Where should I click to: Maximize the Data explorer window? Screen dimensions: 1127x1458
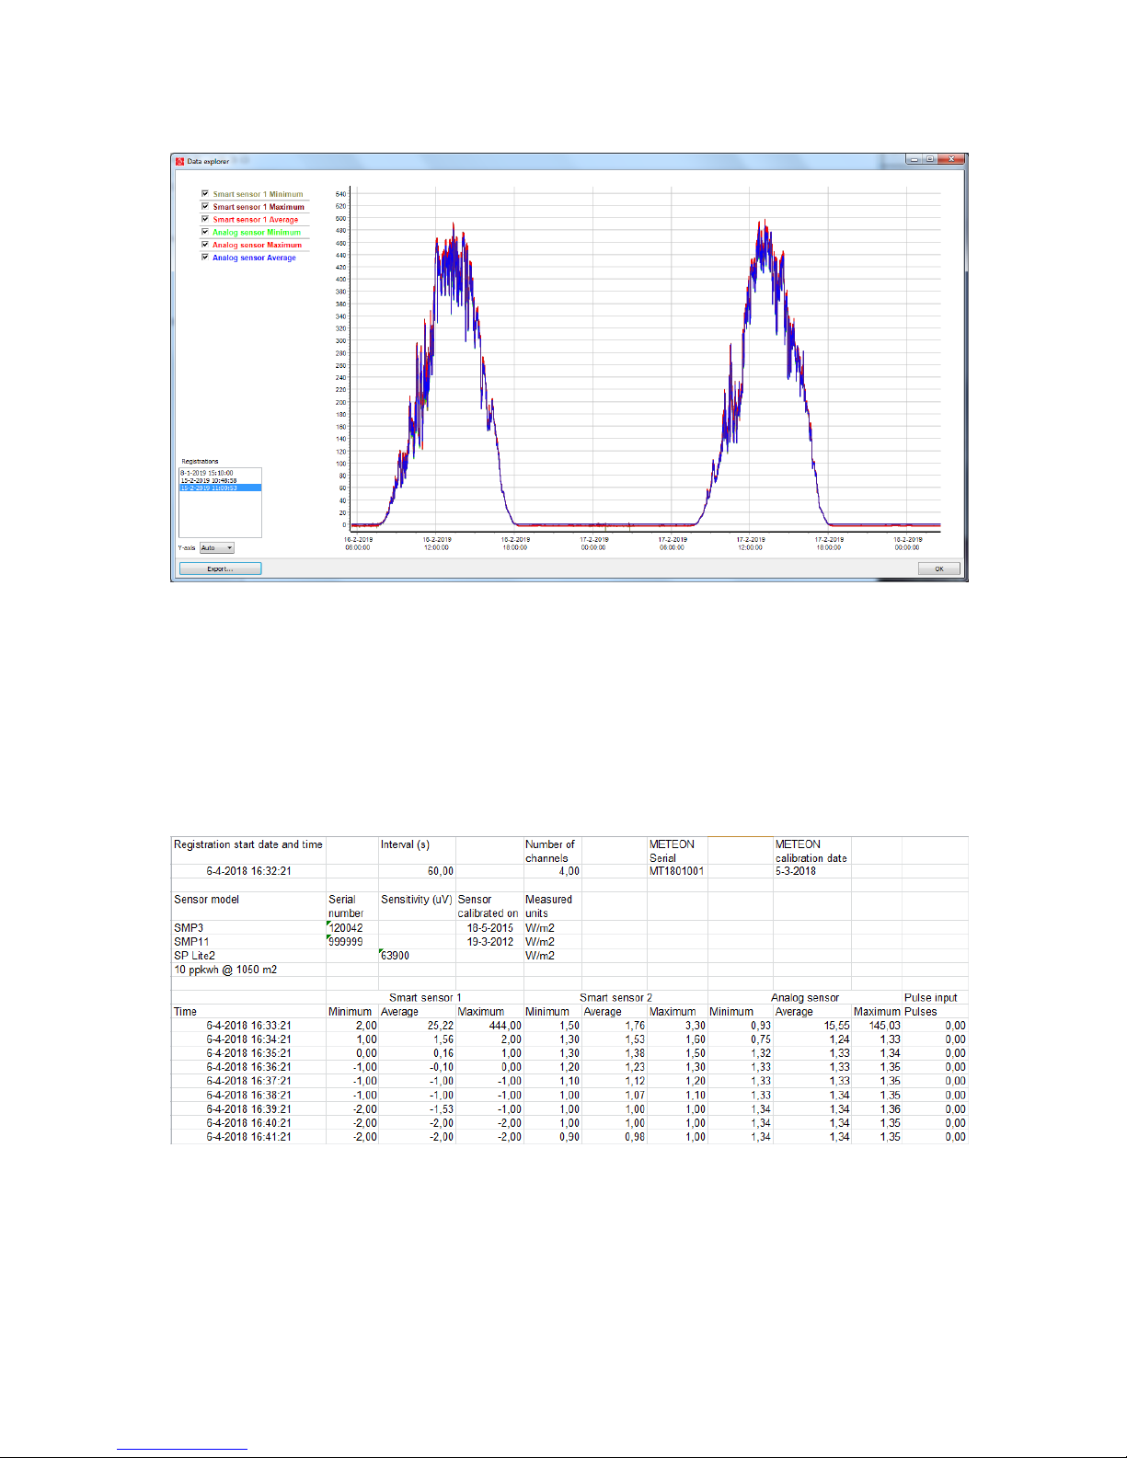coord(930,159)
